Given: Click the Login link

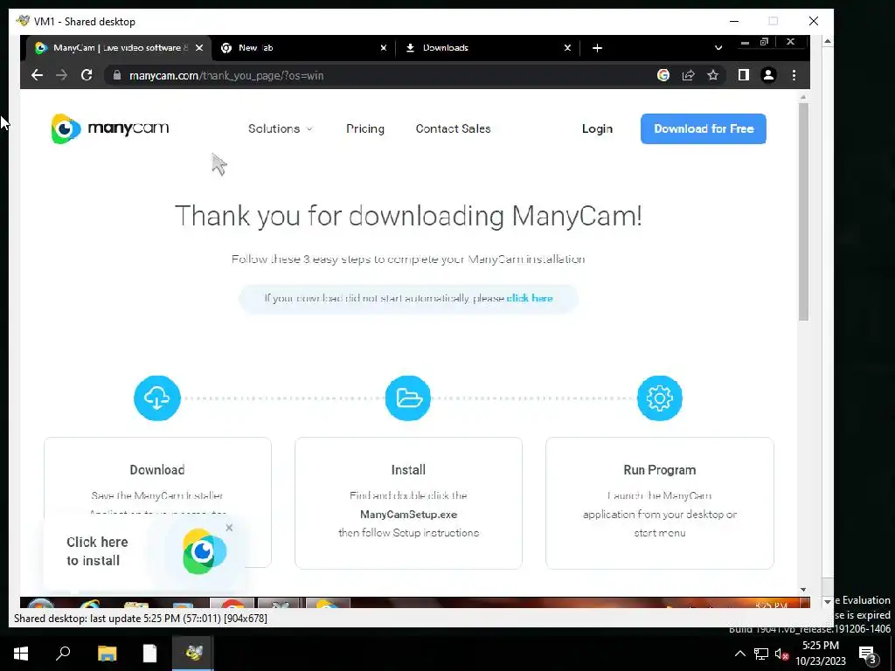Looking at the screenshot, I should 597,129.
